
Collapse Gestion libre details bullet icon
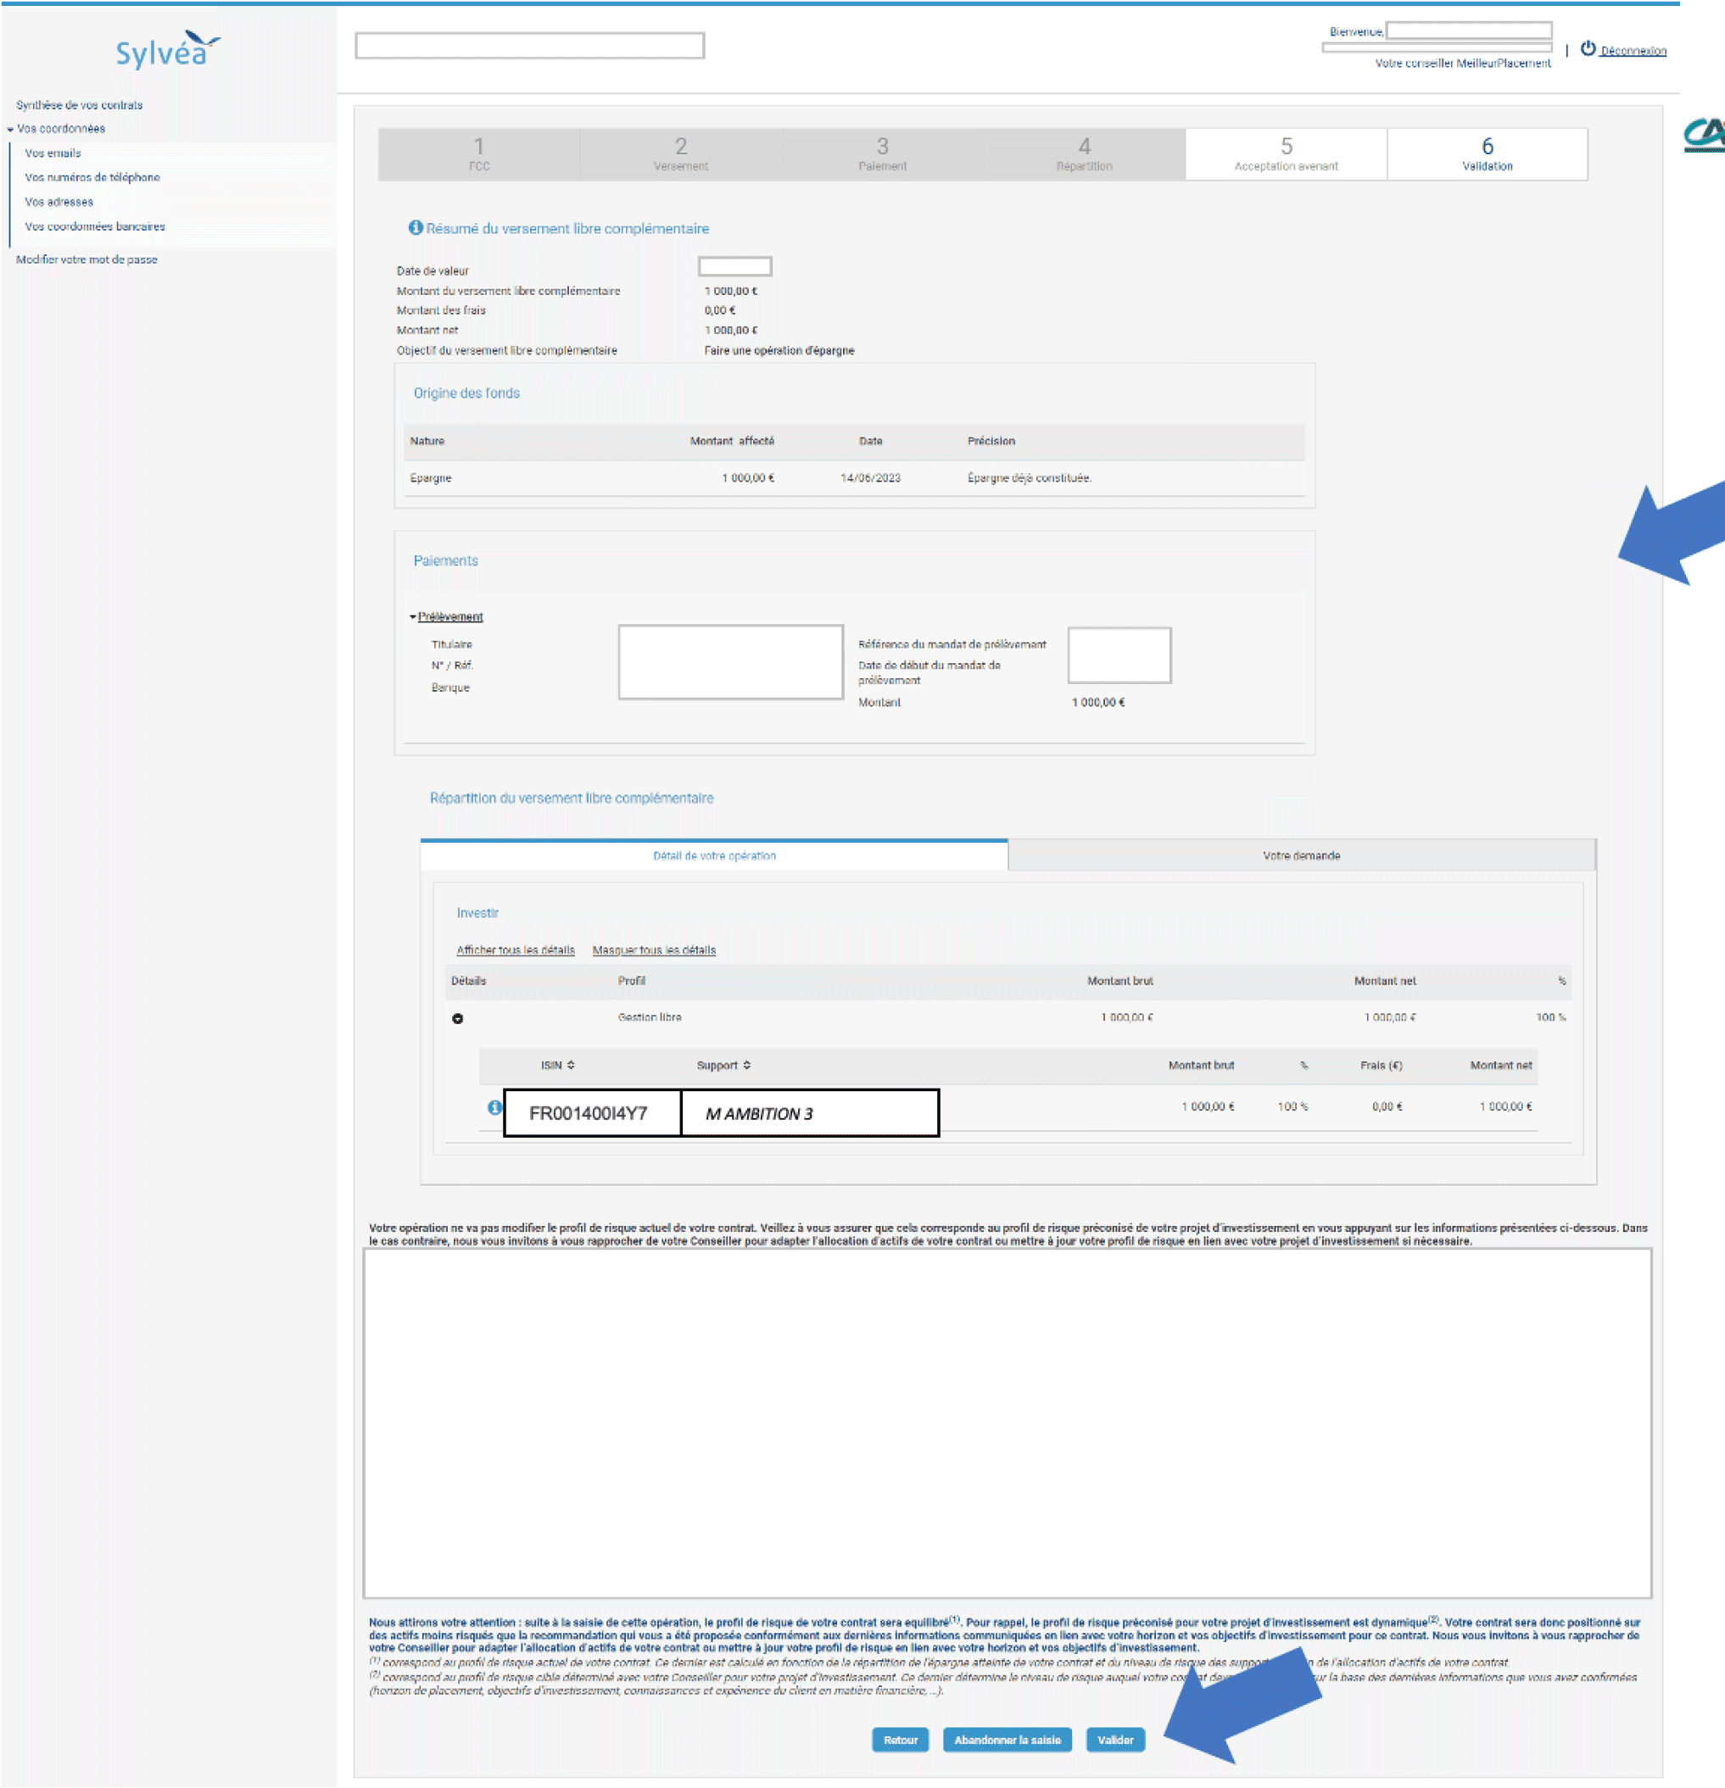coord(458,1018)
